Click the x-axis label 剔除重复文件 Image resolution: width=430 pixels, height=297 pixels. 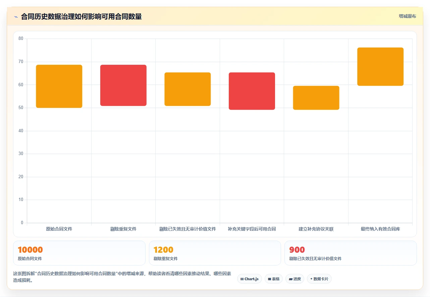[123, 229]
